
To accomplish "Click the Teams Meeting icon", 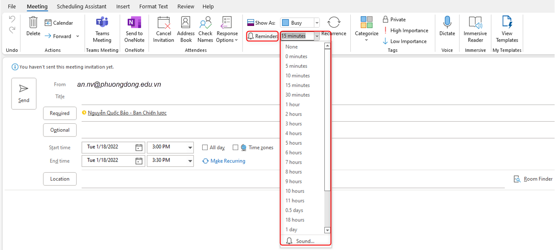I will pos(102,29).
